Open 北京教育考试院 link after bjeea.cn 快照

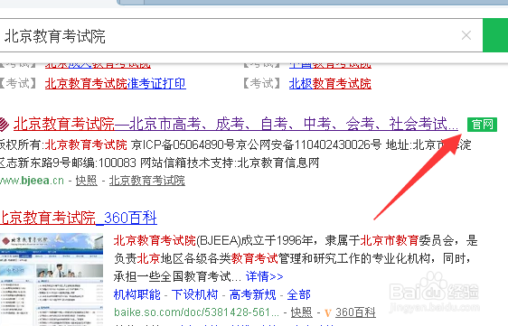(x=147, y=181)
